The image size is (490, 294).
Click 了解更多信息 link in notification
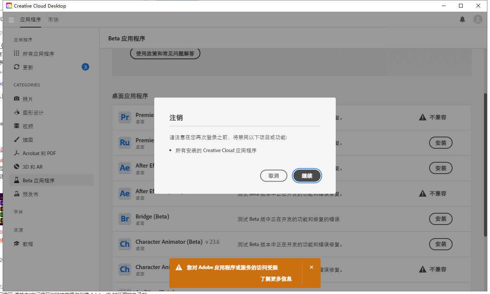[276, 279]
